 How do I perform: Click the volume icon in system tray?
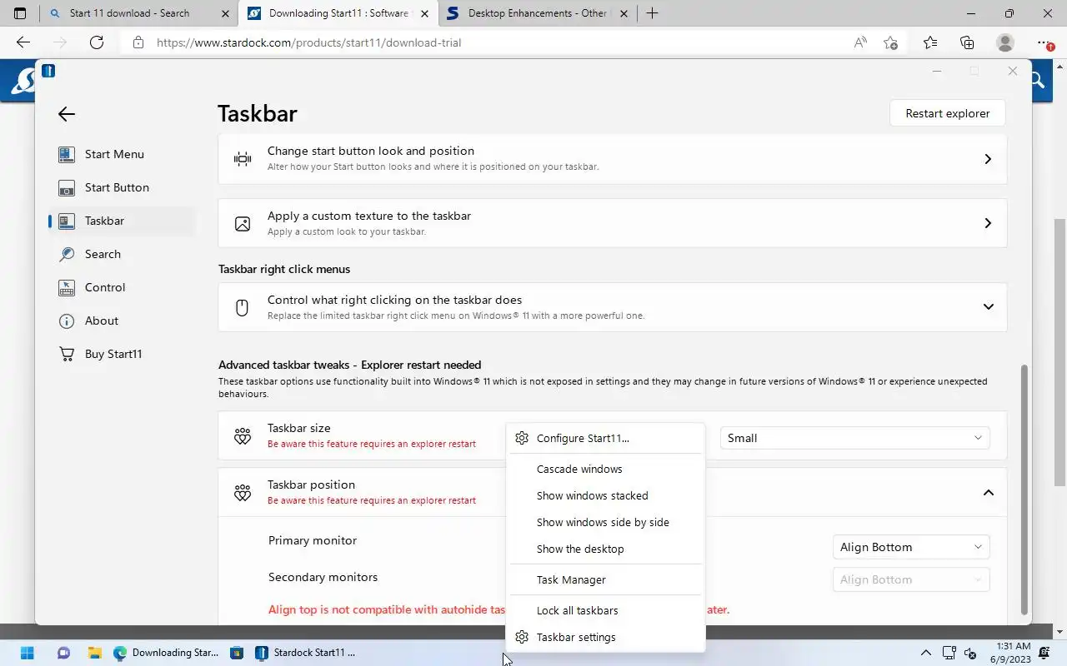(970, 653)
